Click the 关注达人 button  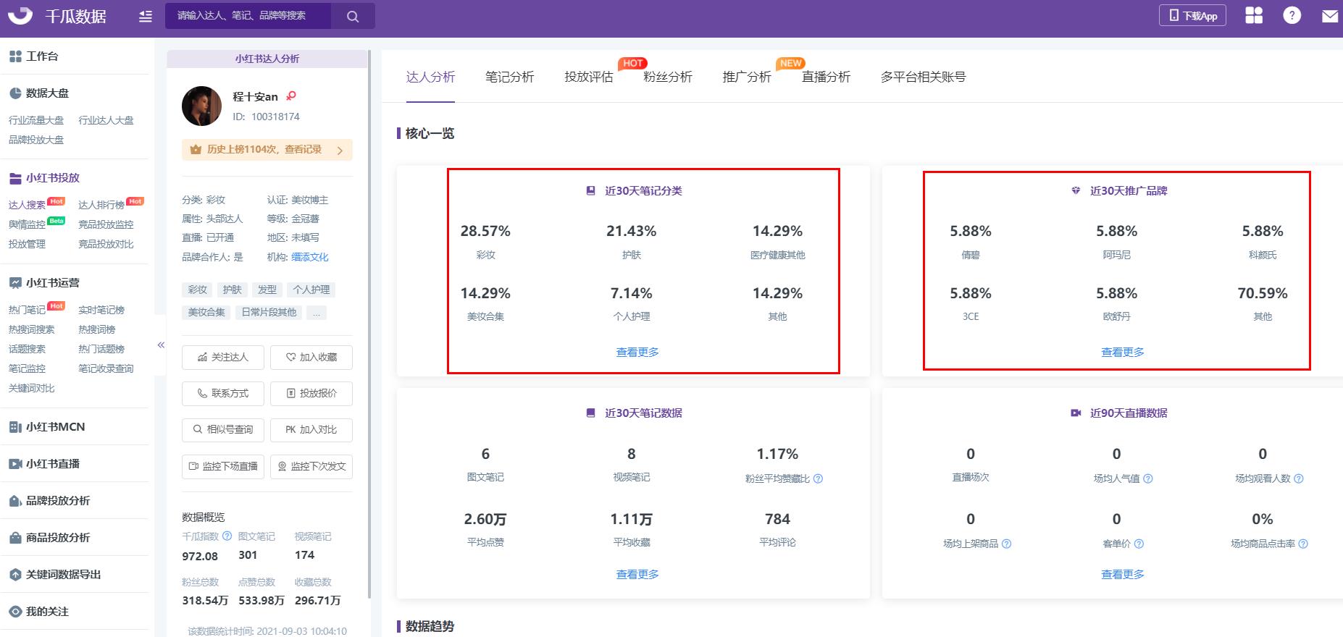pyautogui.click(x=223, y=358)
